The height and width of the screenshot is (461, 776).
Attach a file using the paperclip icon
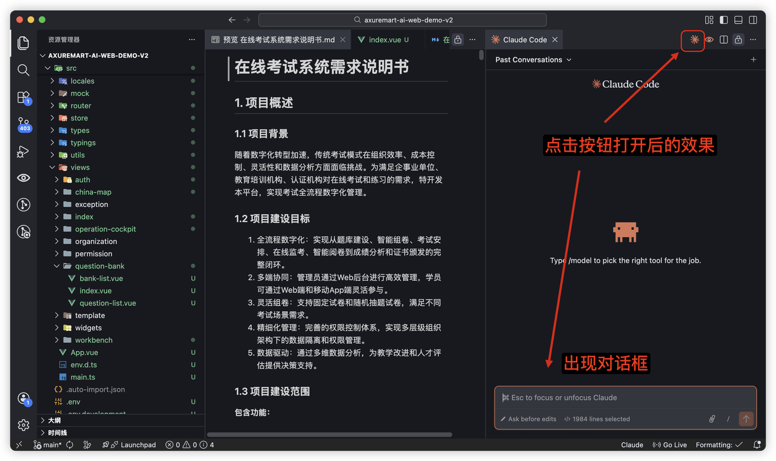coord(712,419)
